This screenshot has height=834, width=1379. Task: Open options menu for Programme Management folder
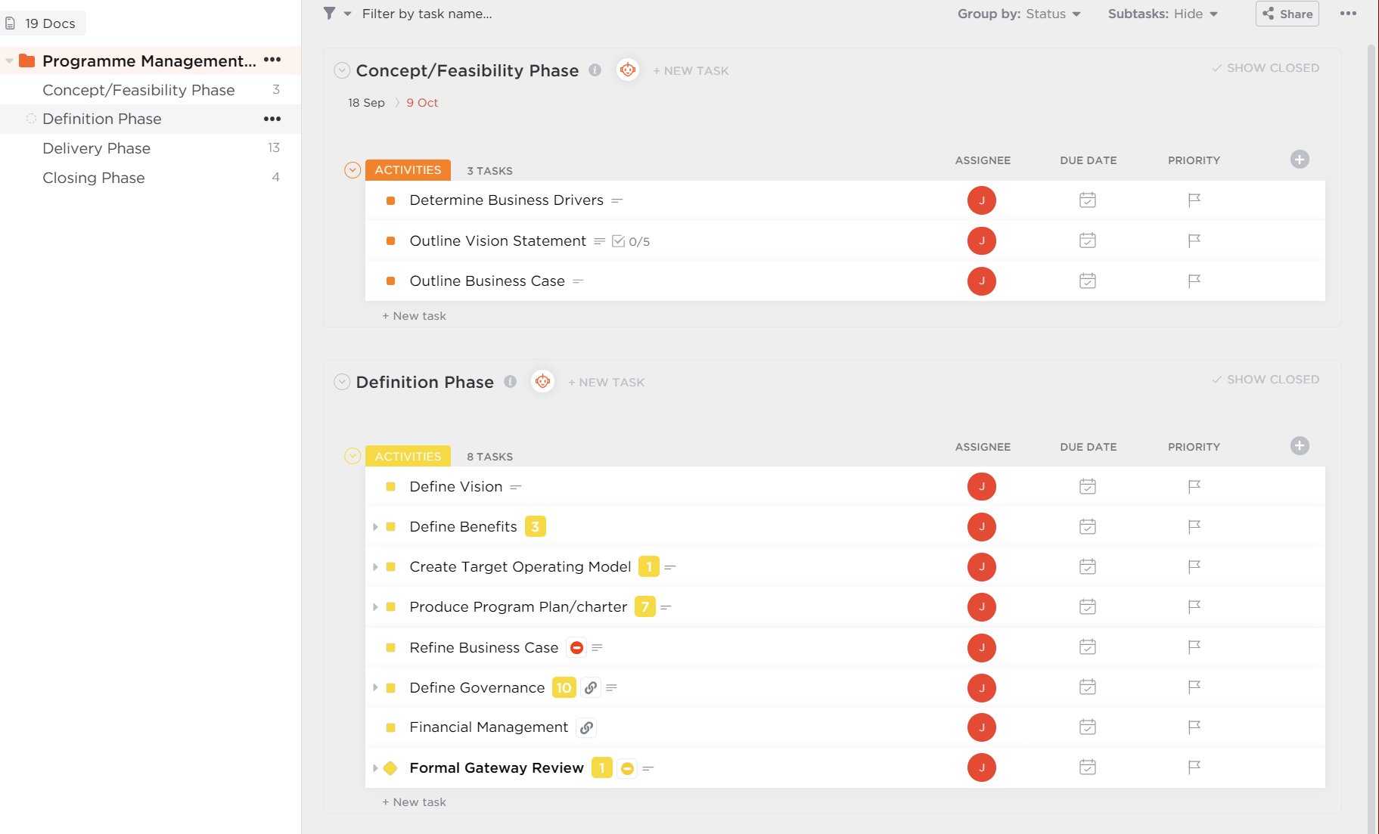272,60
